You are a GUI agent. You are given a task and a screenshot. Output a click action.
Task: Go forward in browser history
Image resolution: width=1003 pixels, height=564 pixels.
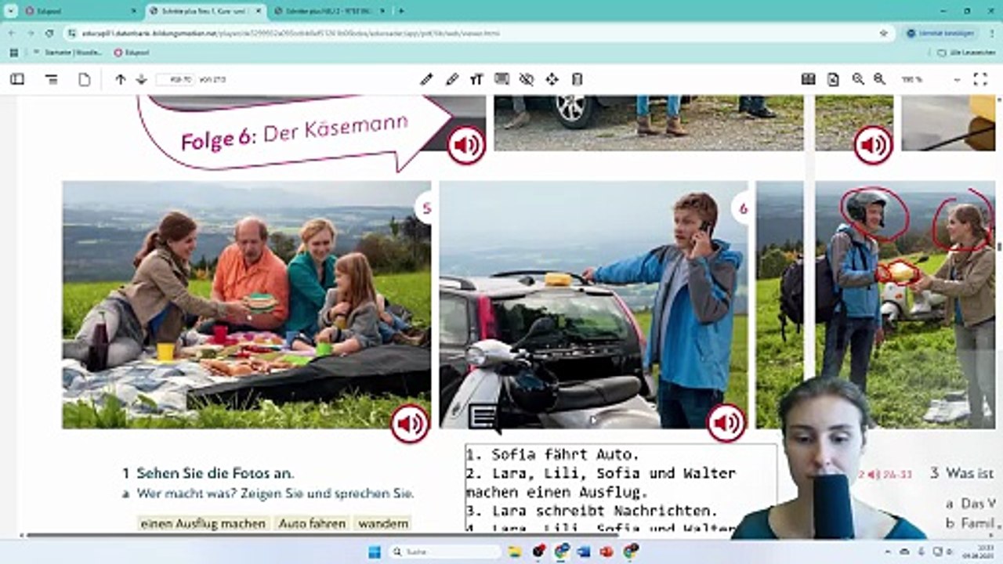[x=31, y=34]
